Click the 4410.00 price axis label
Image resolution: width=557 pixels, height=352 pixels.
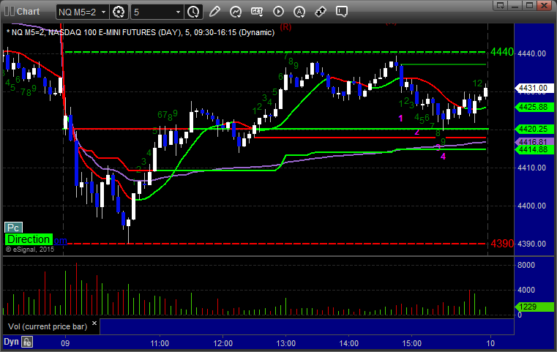pos(532,168)
